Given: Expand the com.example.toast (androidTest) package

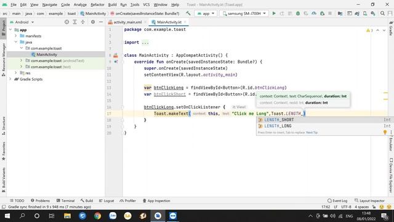Looking at the screenshot, I should 22,60.
